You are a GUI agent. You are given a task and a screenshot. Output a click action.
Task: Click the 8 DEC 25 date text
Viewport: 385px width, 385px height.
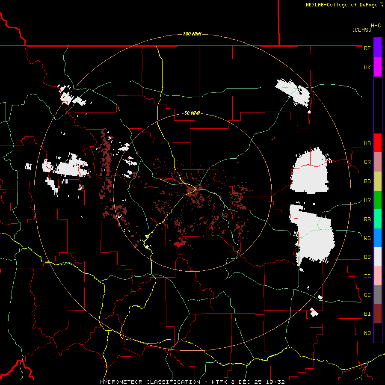(x=246, y=382)
